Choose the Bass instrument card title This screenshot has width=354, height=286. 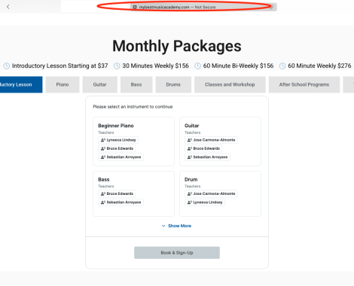tap(104, 180)
